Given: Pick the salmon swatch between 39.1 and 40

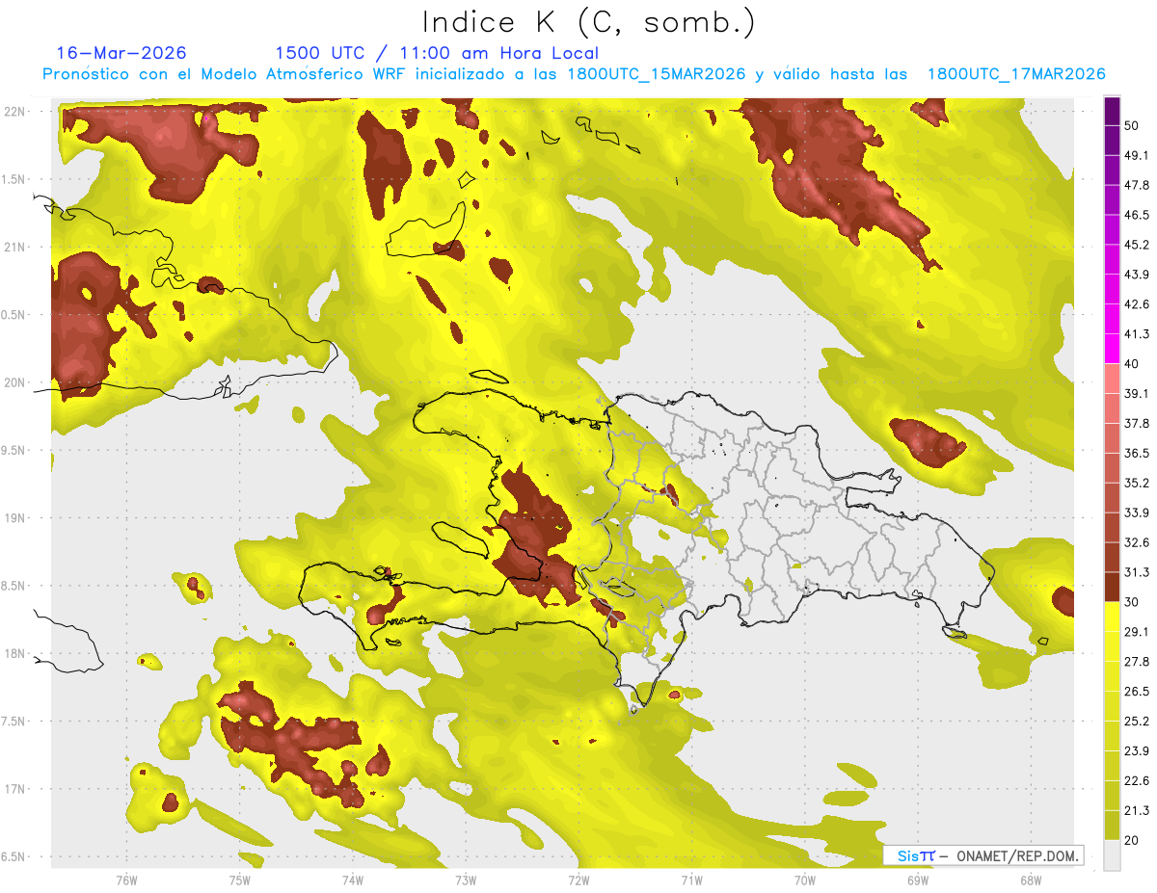Looking at the screenshot, I should point(1112,380).
